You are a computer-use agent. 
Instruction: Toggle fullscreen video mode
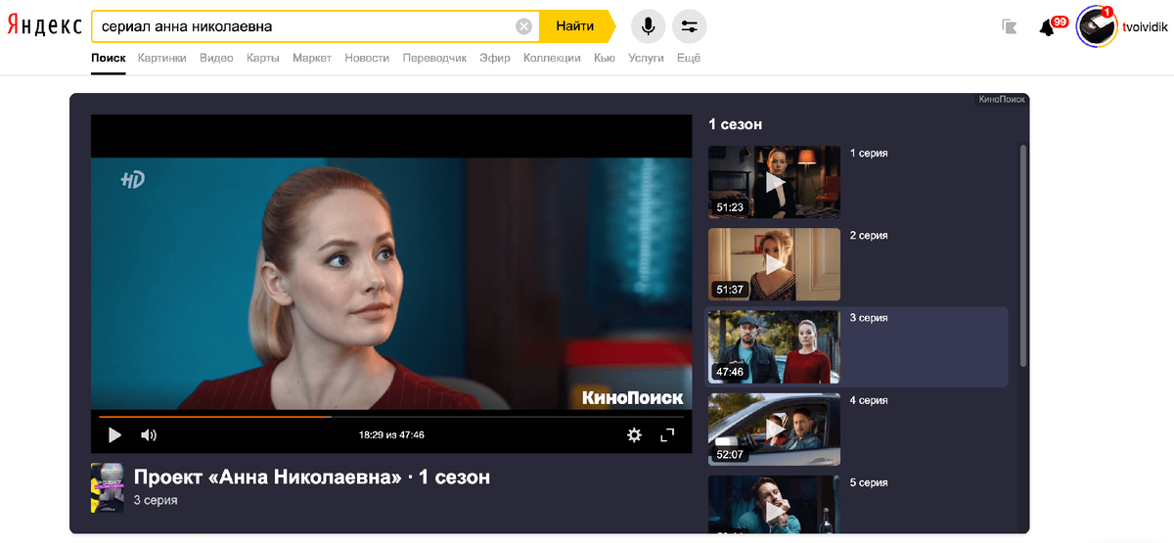[668, 435]
